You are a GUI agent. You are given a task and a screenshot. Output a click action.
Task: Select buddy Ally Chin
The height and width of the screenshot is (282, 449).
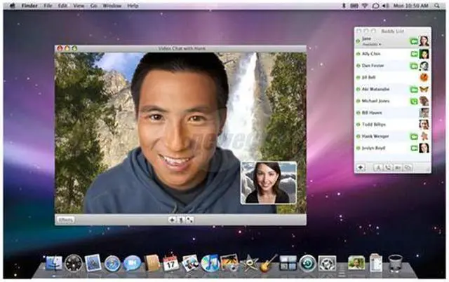point(392,54)
